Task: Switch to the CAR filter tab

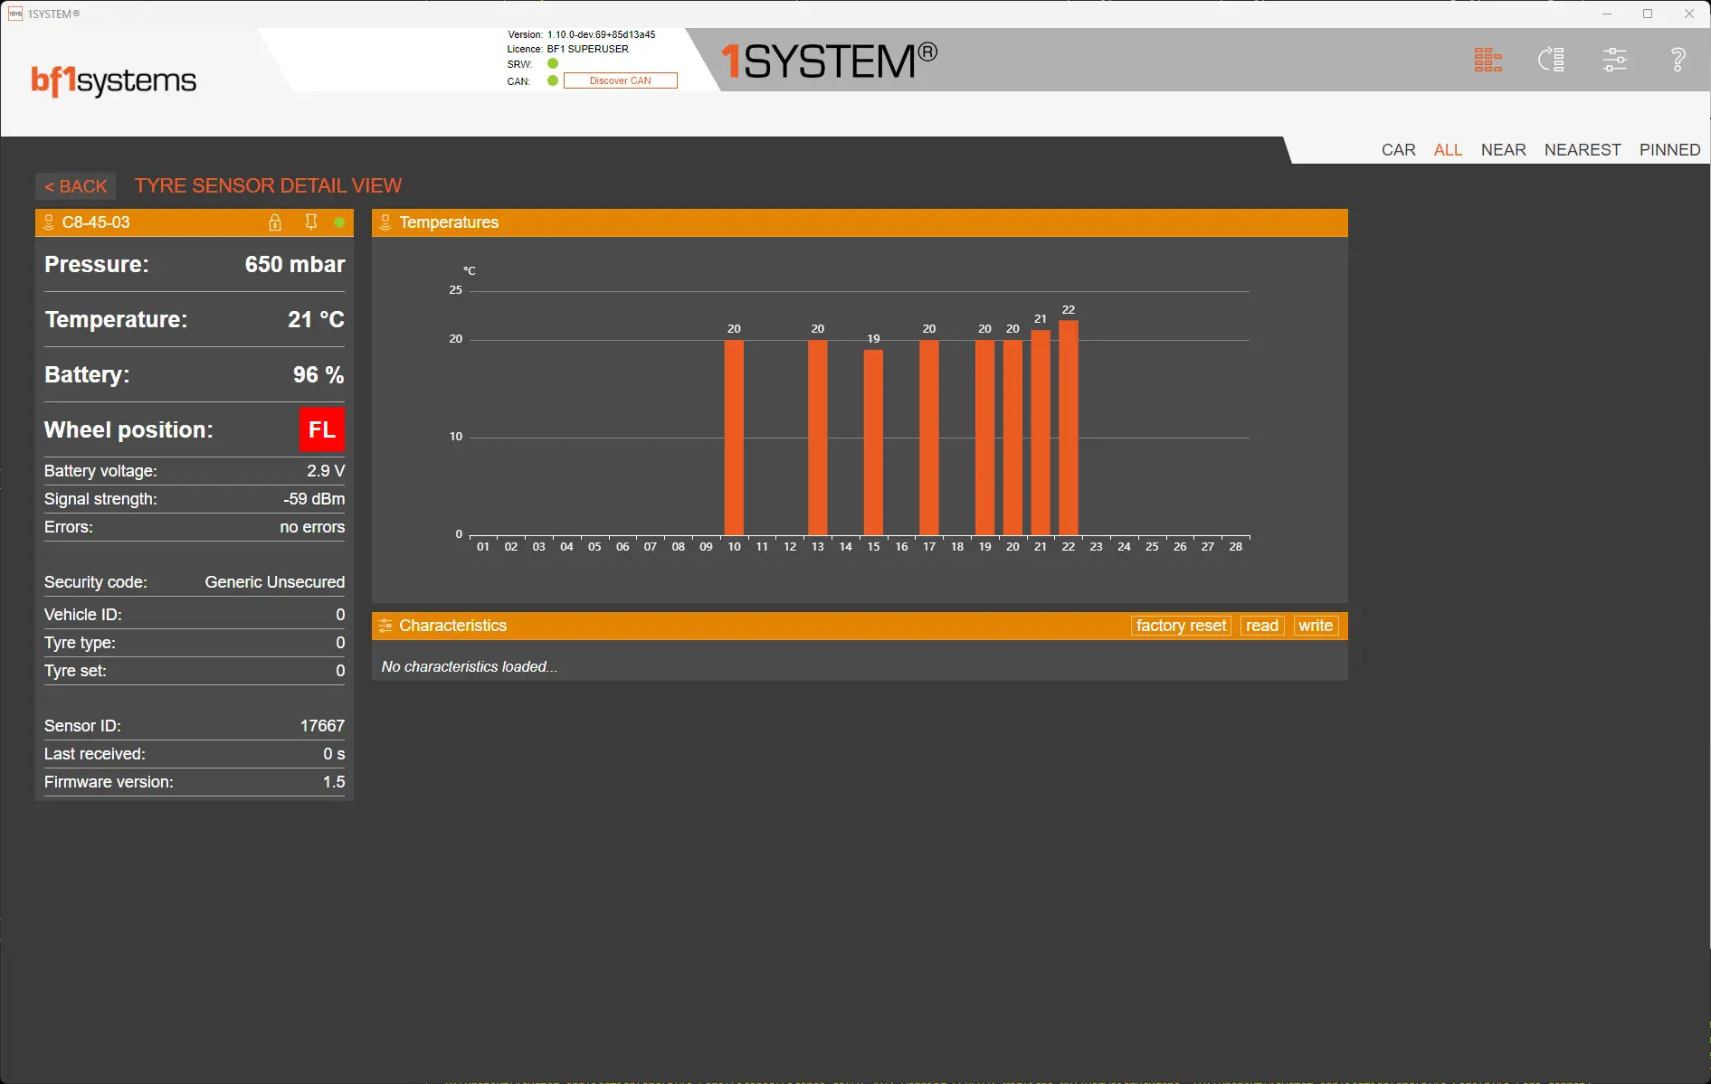Action: (x=1398, y=150)
